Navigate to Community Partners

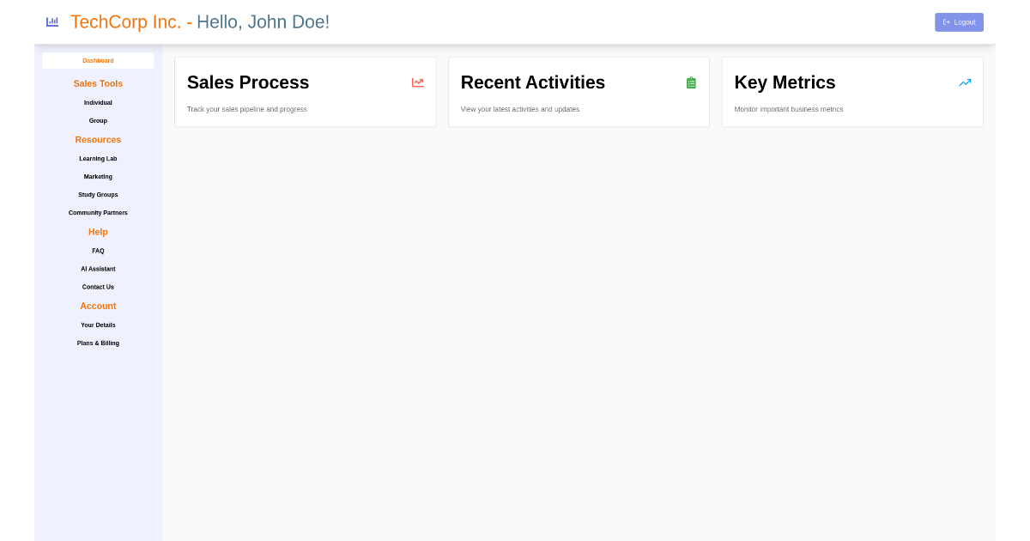(98, 213)
